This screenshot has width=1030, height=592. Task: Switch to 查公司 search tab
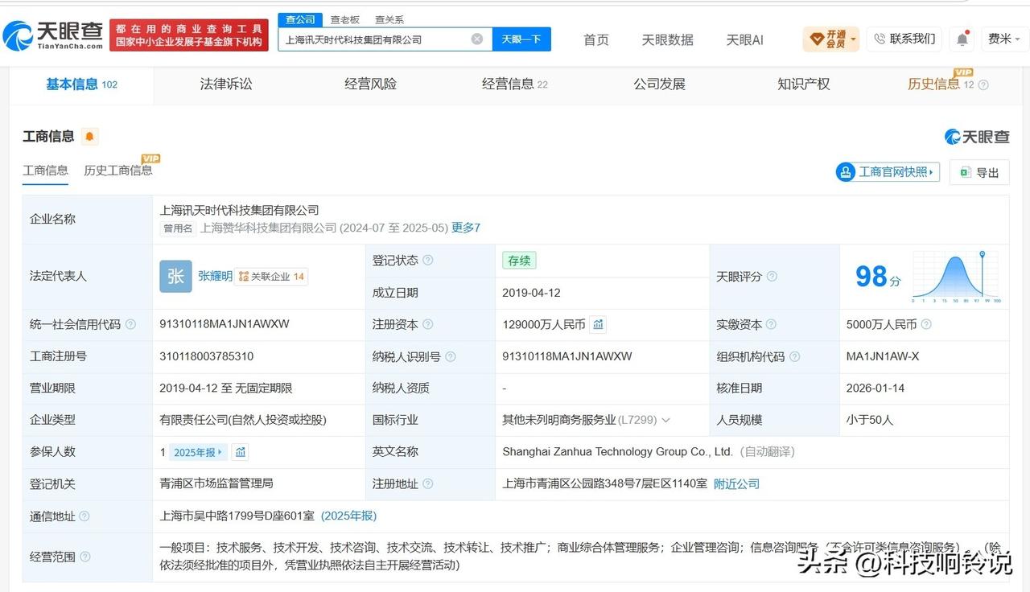[301, 19]
